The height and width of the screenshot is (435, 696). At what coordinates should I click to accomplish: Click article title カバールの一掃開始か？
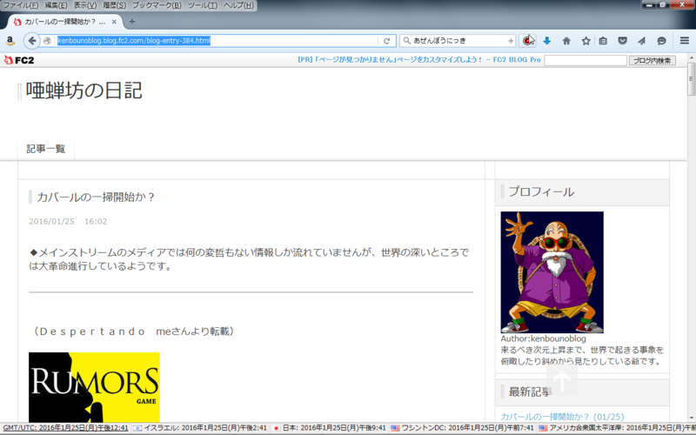pos(95,197)
